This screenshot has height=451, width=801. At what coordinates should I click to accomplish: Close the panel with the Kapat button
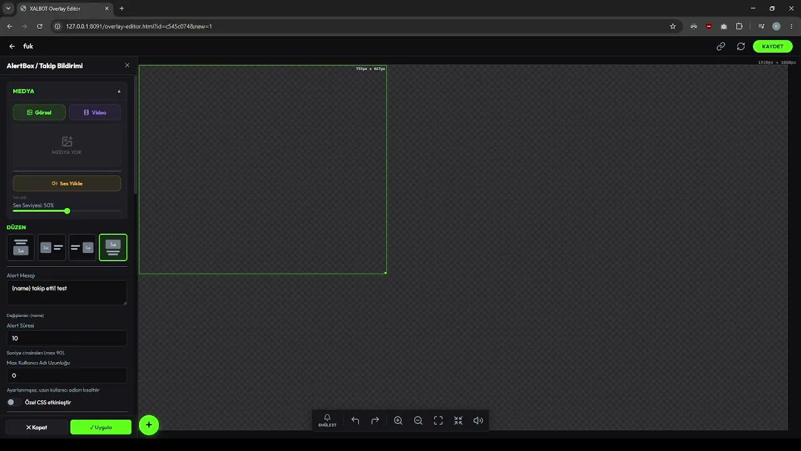36,427
